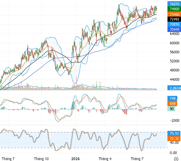
Task: Select the 52000 price scale level
Action: [174, 61]
